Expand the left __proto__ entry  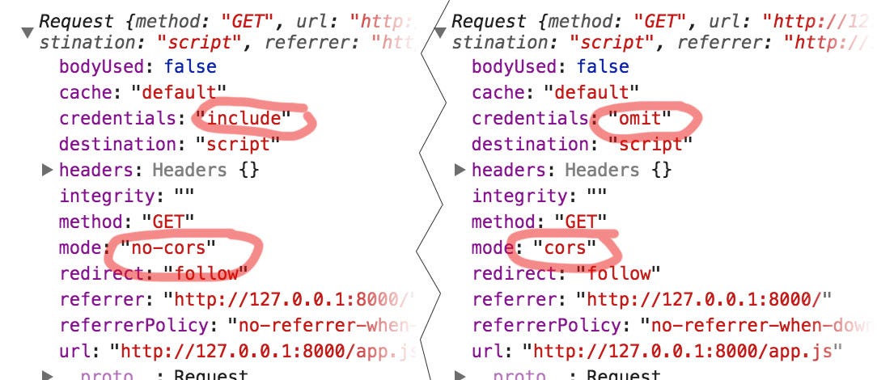48,375
